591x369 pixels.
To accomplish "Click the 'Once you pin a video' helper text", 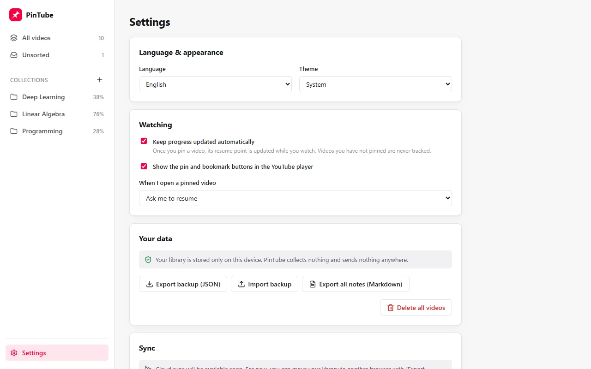I will point(292,151).
